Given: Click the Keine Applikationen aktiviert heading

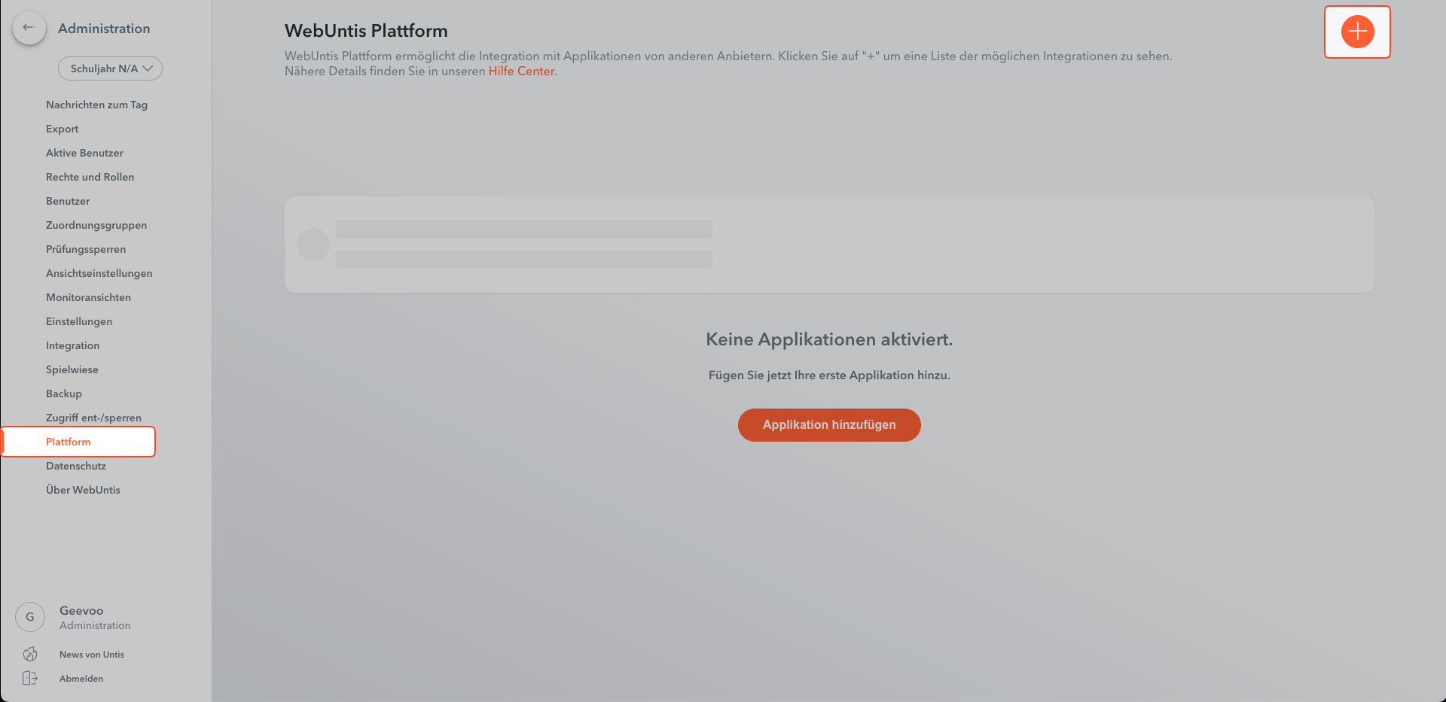Looking at the screenshot, I should [829, 339].
